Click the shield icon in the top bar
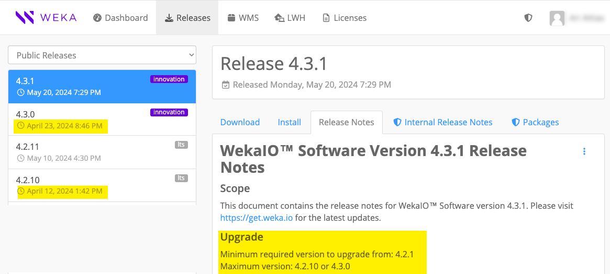This screenshot has height=274, width=610. (528, 18)
